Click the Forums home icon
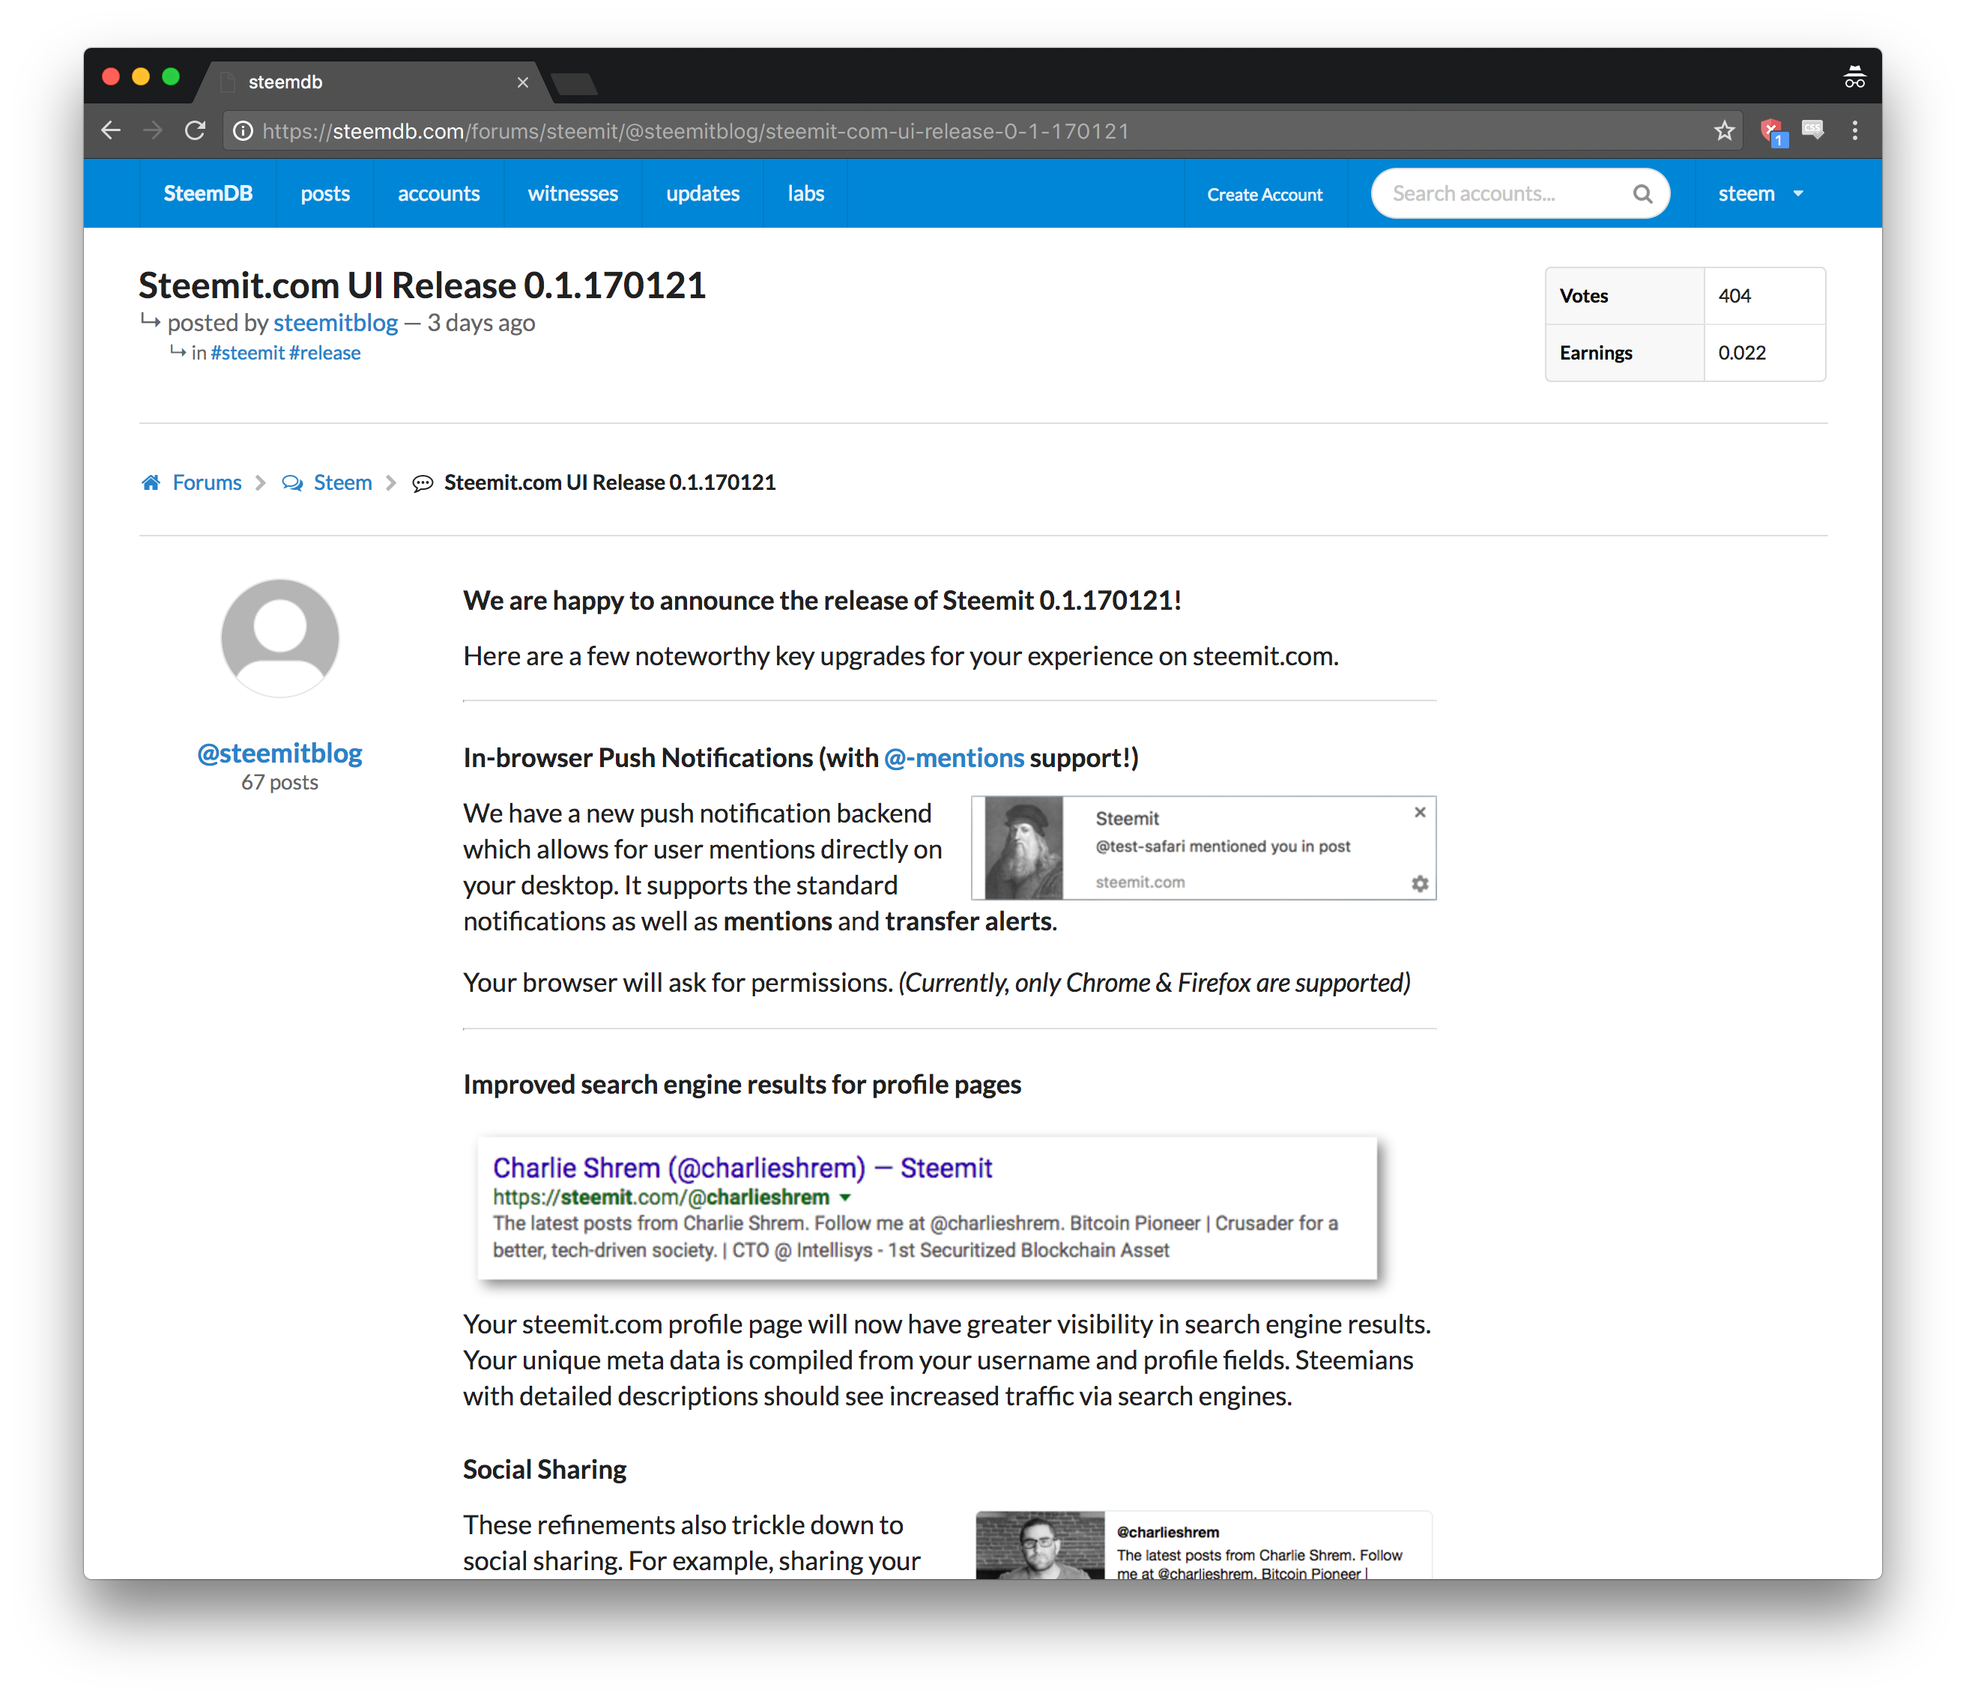1966x1699 pixels. pos(151,483)
